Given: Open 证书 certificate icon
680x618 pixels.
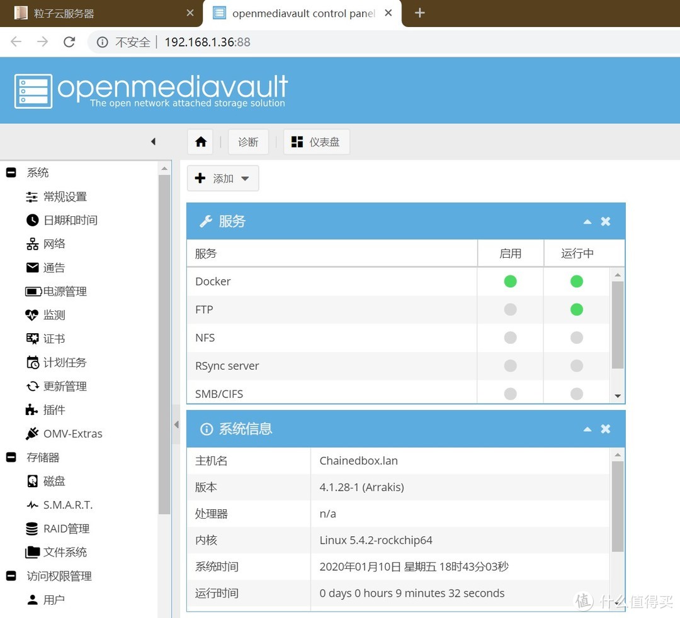Looking at the screenshot, I should coord(32,339).
